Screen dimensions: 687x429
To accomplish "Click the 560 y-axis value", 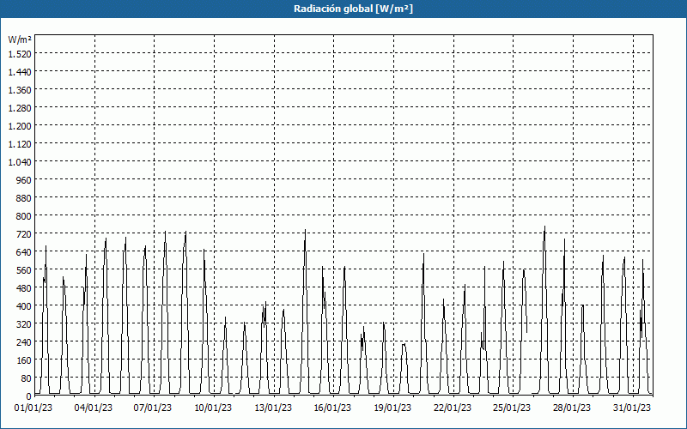I will 24,270.
